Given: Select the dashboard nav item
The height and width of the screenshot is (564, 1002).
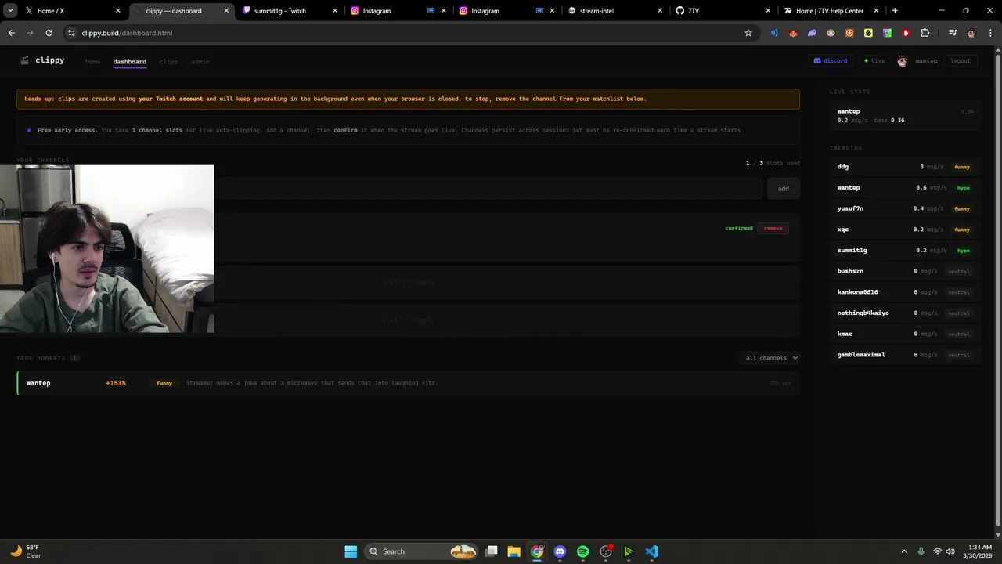Looking at the screenshot, I should pos(129,61).
